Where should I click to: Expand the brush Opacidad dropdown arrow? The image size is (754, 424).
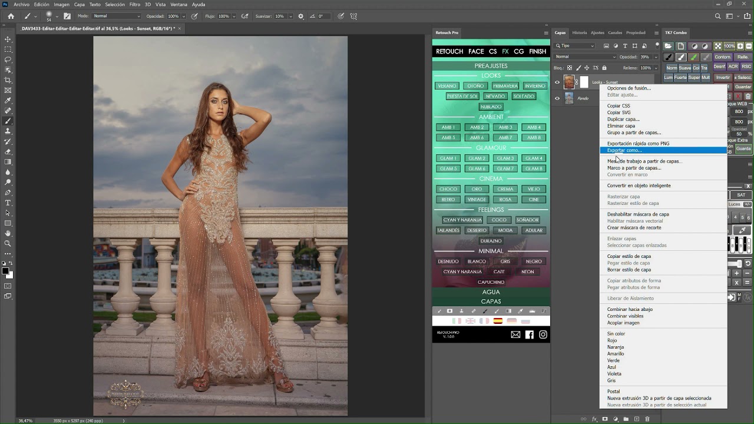point(183,16)
